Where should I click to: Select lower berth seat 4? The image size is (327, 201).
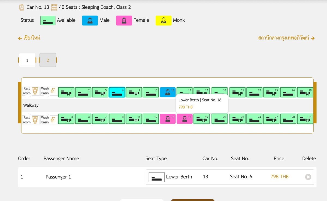coord(83,119)
